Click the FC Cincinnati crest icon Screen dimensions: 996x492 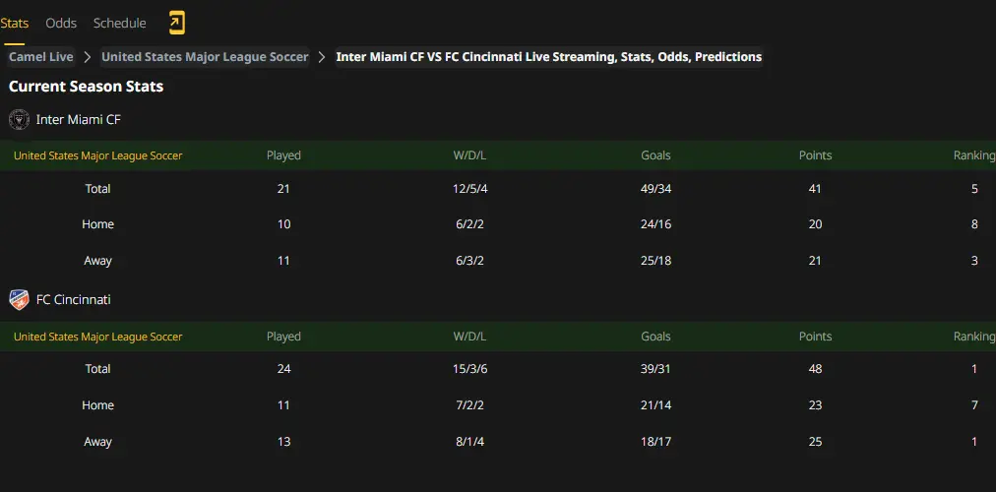pos(19,300)
